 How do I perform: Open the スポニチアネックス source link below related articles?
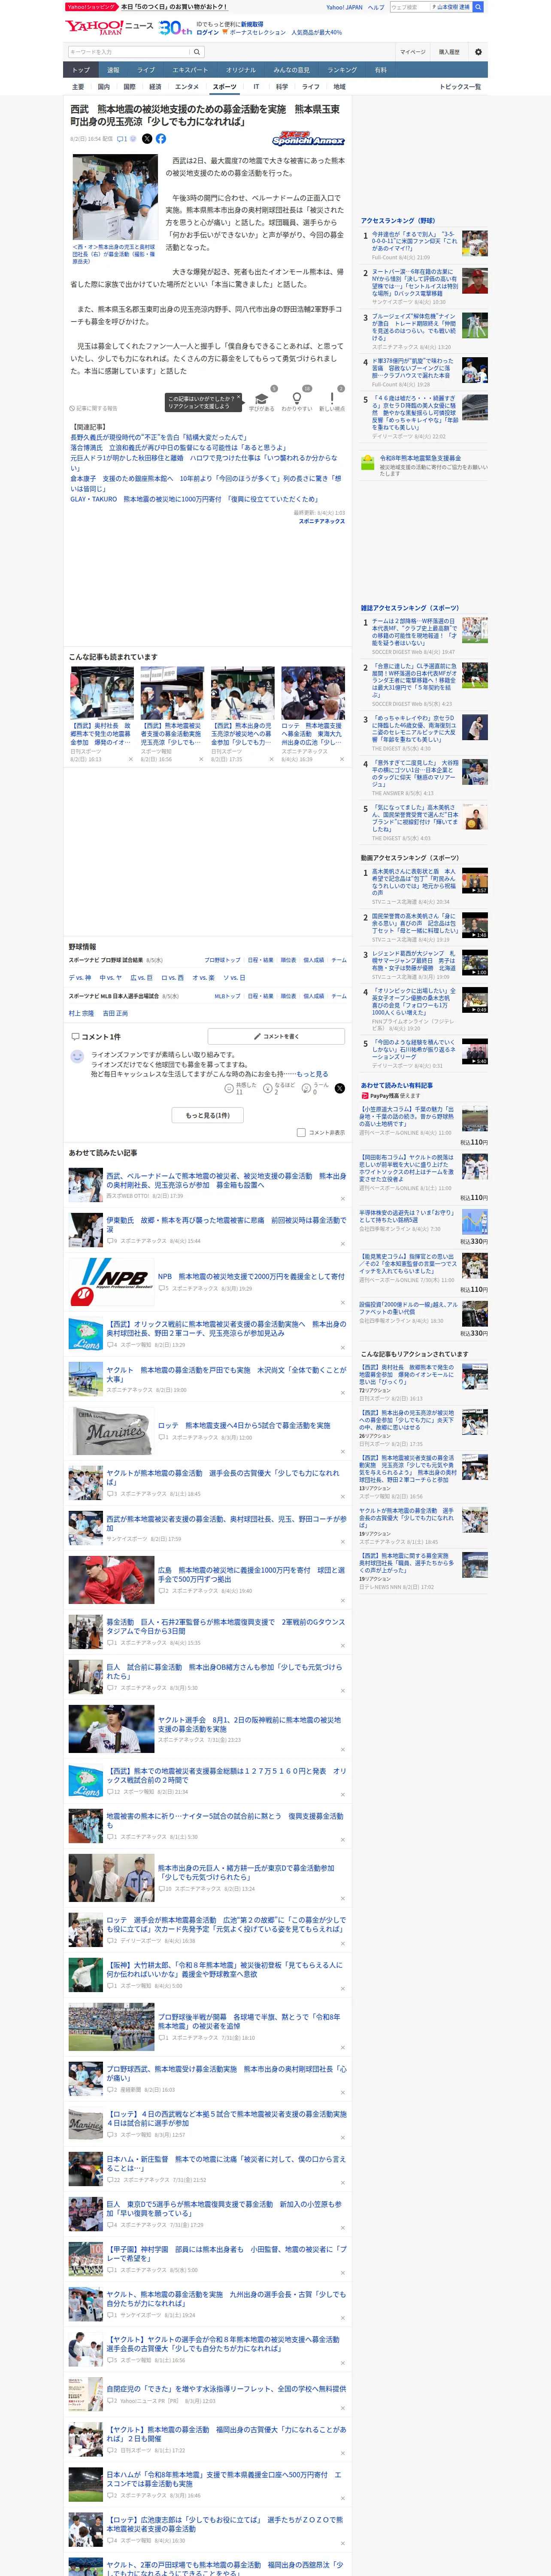(x=321, y=521)
